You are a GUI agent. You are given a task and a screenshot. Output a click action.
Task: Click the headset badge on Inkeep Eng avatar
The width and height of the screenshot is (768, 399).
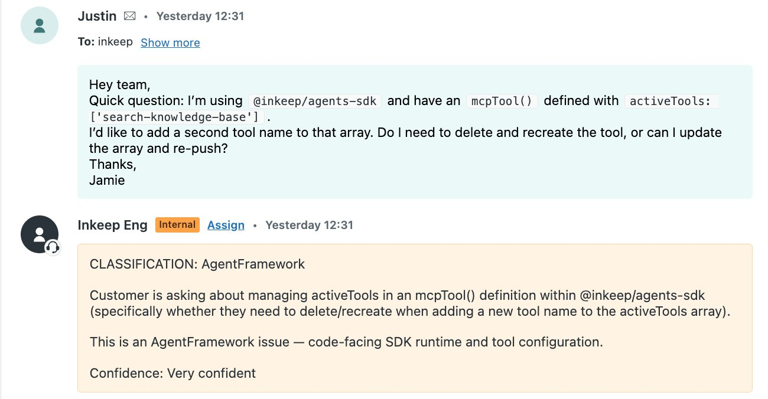pyautogui.click(x=53, y=247)
